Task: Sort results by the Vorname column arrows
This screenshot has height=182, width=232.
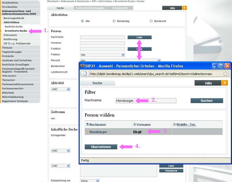Action: (135, 125)
